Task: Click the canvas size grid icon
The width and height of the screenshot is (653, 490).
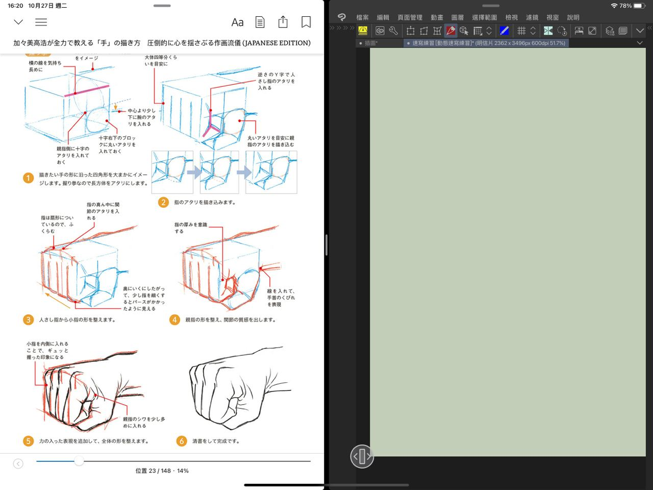Action: pos(478,31)
